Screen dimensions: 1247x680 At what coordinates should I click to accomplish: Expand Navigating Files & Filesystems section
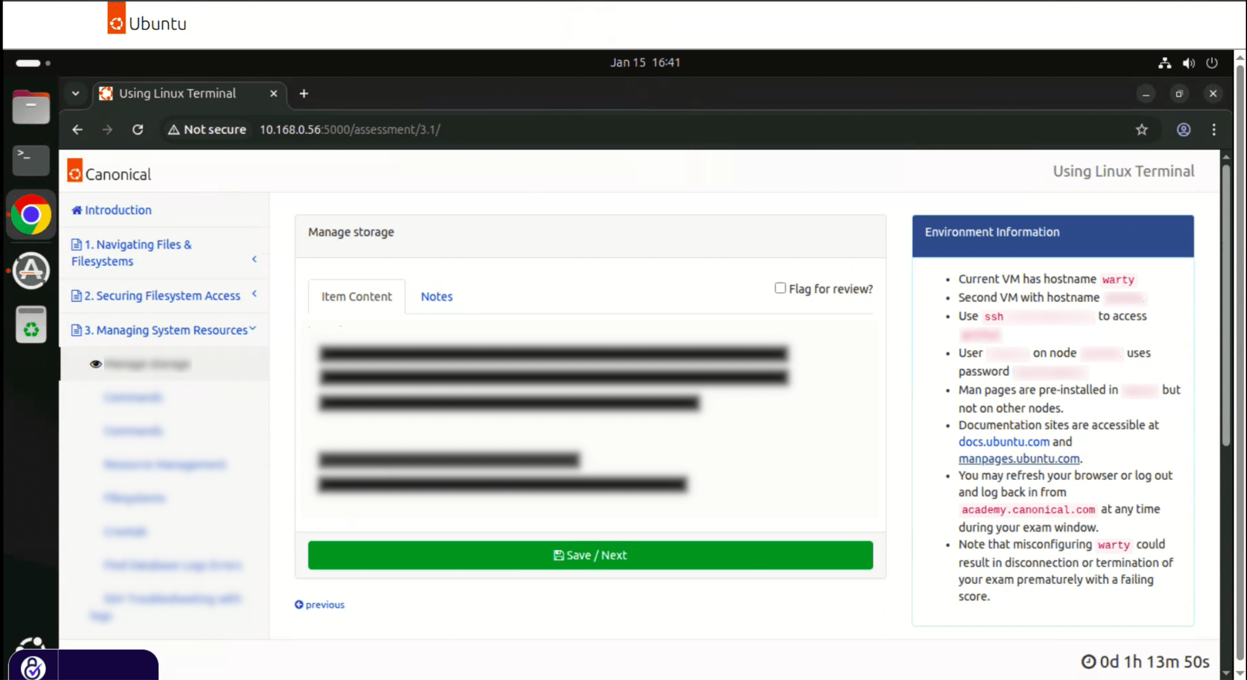tap(254, 259)
